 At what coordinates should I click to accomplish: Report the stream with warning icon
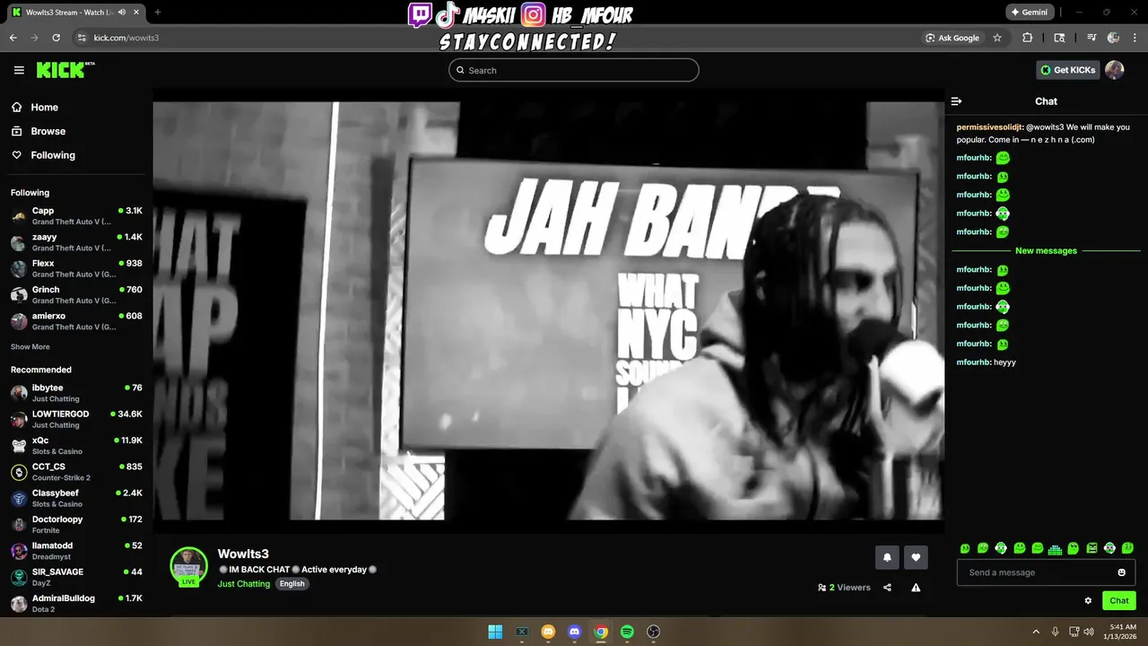916,588
